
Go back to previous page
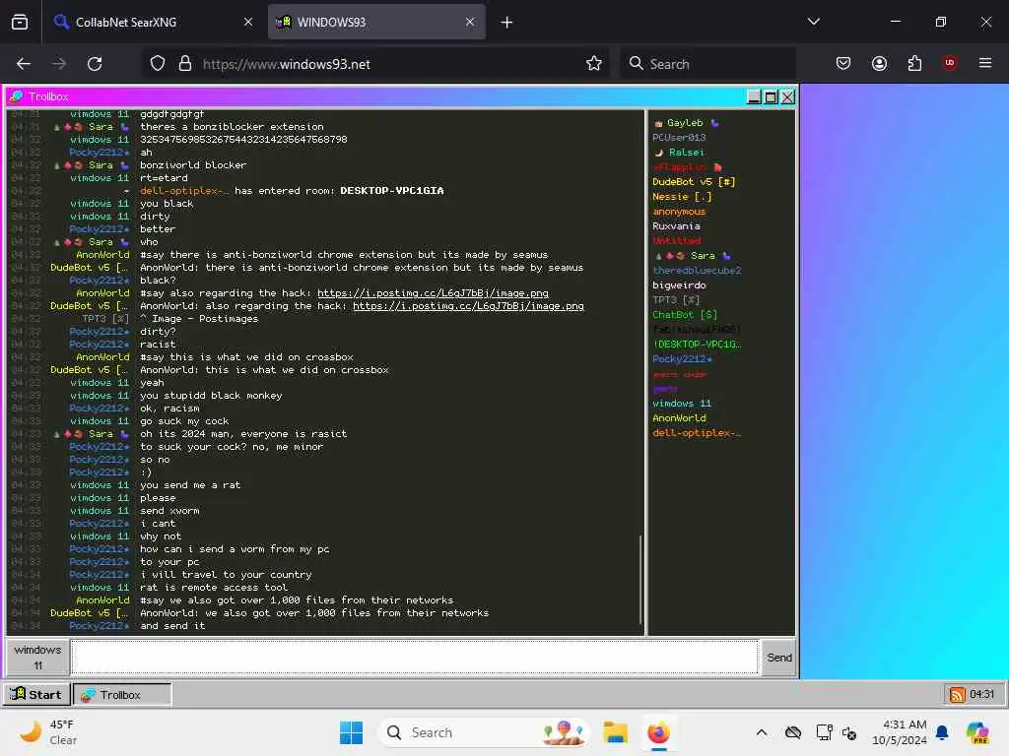24,64
